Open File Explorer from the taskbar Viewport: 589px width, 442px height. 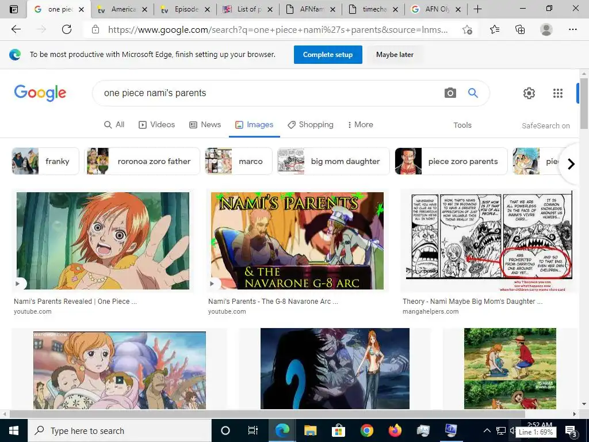coord(310,430)
